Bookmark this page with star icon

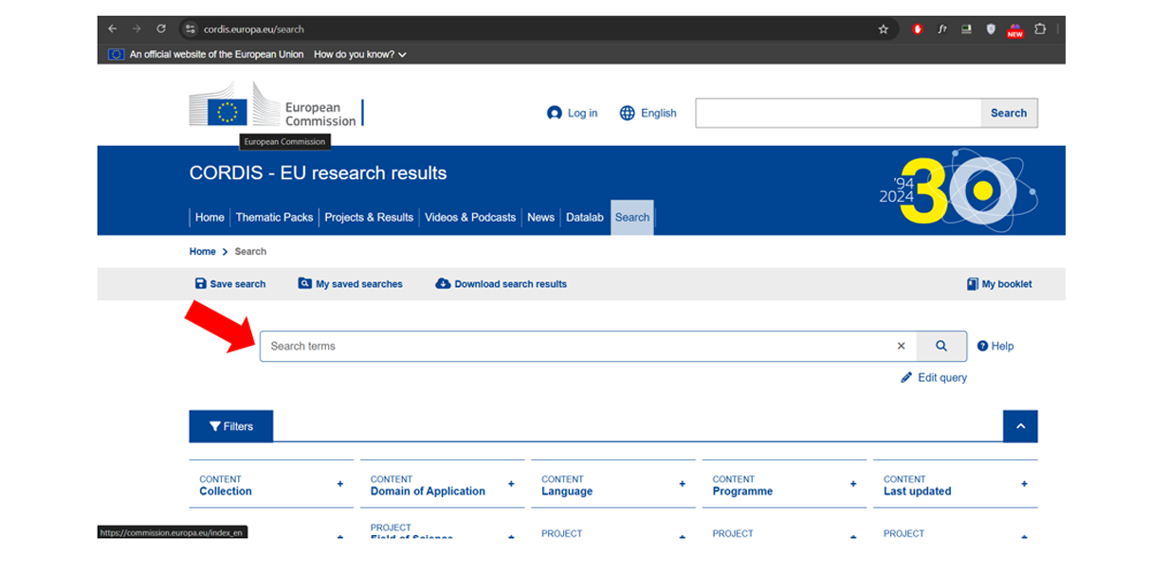click(884, 29)
